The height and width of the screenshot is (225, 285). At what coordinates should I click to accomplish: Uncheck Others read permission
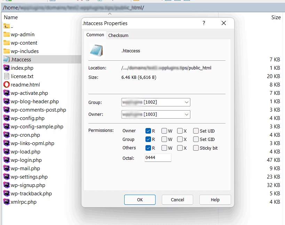point(148,148)
